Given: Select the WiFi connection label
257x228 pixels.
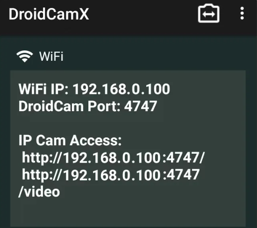Looking at the screenshot, I should (51, 56).
